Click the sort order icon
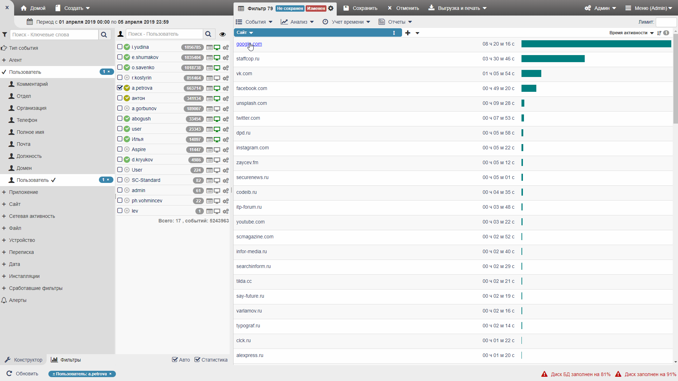This screenshot has height=381, width=678. click(659, 33)
